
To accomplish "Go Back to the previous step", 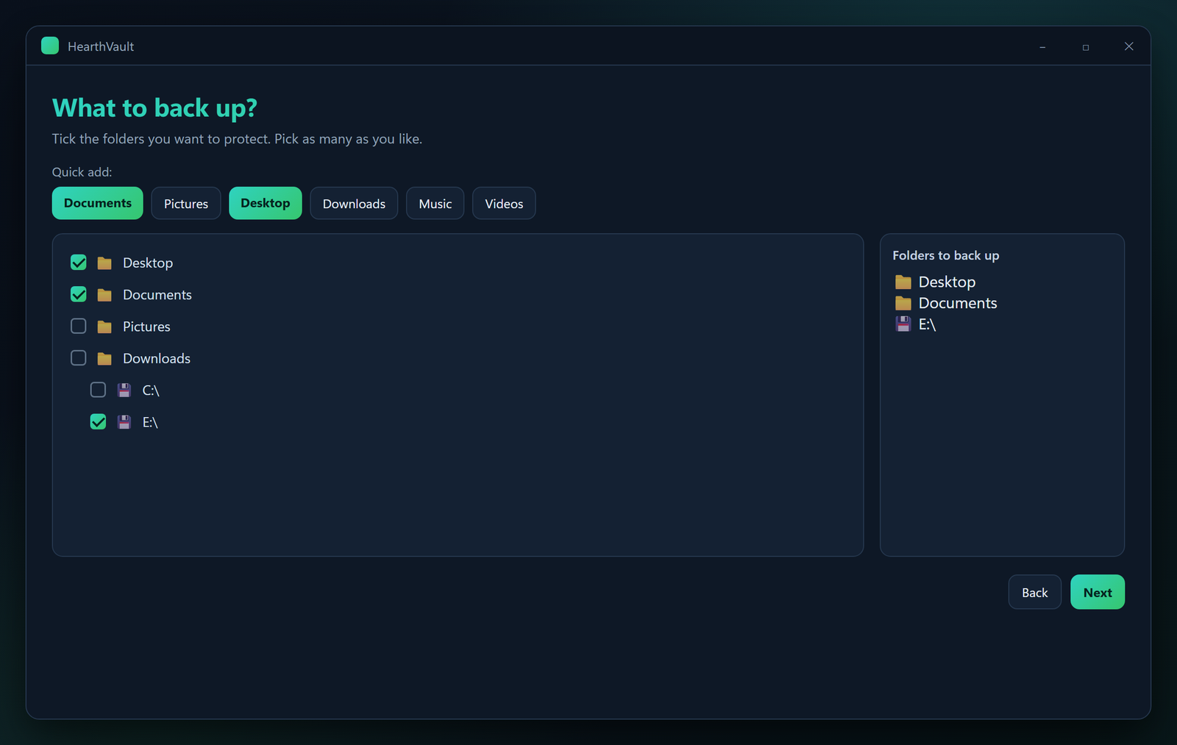I will point(1034,592).
